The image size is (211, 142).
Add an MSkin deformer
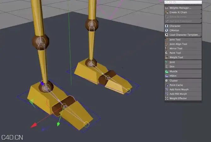[183, 76]
